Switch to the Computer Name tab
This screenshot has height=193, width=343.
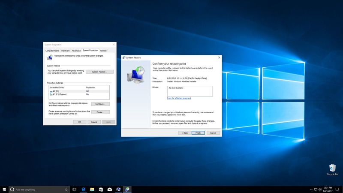click(x=52, y=51)
